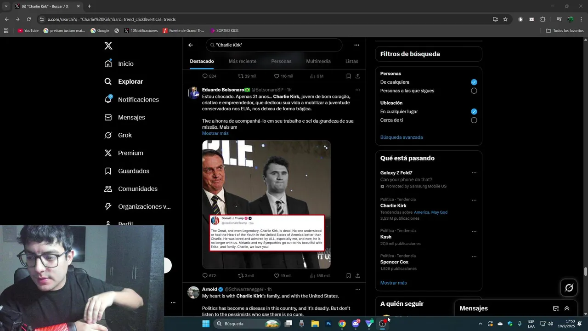Like Bolsonaro post with 19 mil likes
588x331 pixels.
(283, 276)
